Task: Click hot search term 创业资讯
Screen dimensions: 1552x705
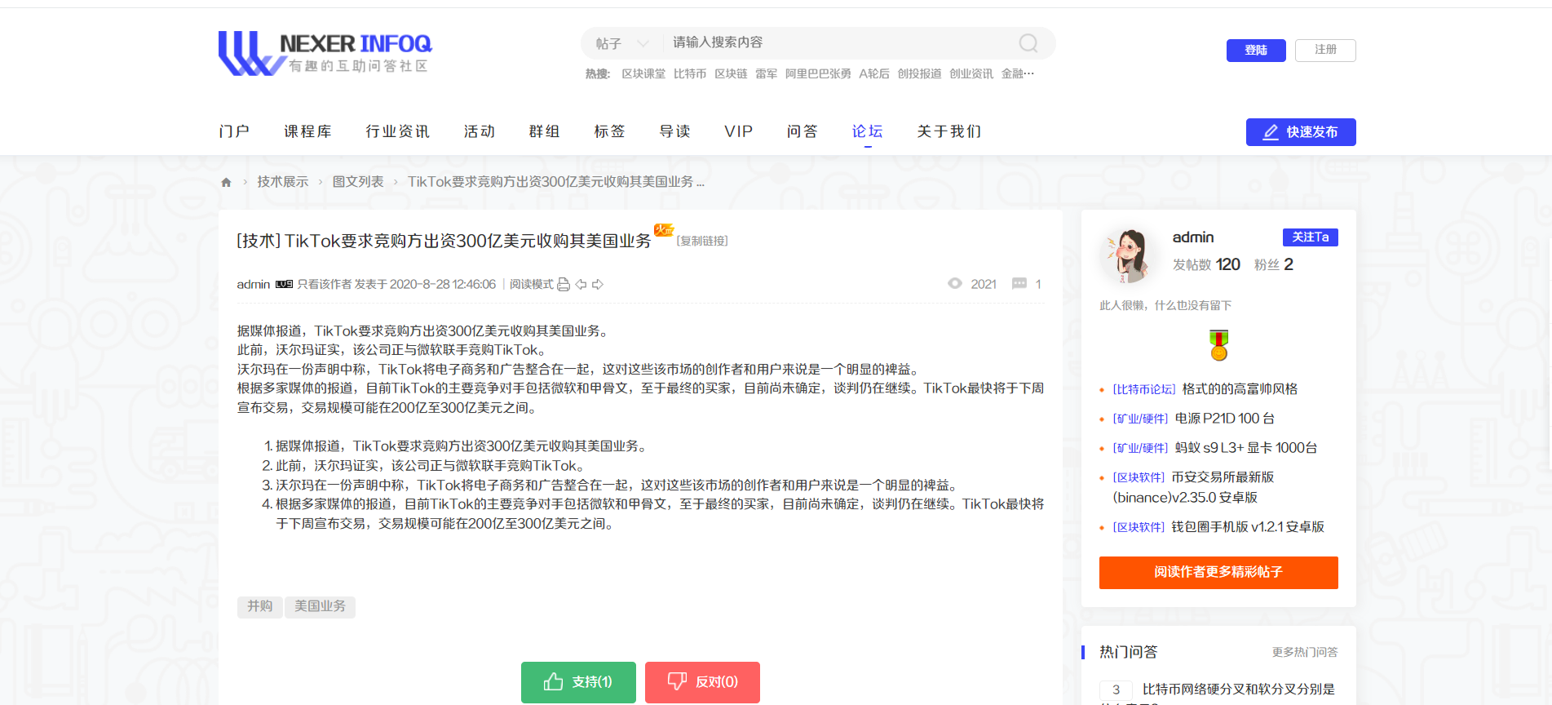Action: tap(971, 73)
